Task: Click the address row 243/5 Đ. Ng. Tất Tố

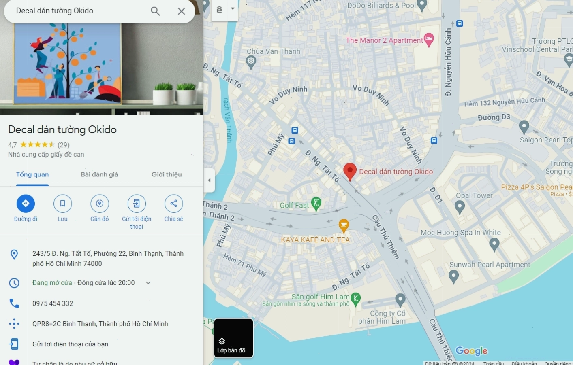Action: tap(101, 259)
